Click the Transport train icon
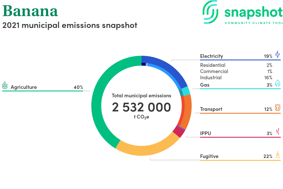 (x=278, y=107)
